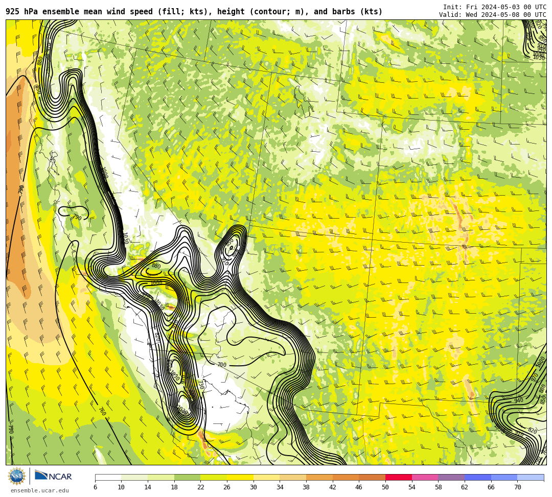552x497 pixels.
Task: Click the colorbar label '50'
Action: click(x=385, y=487)
